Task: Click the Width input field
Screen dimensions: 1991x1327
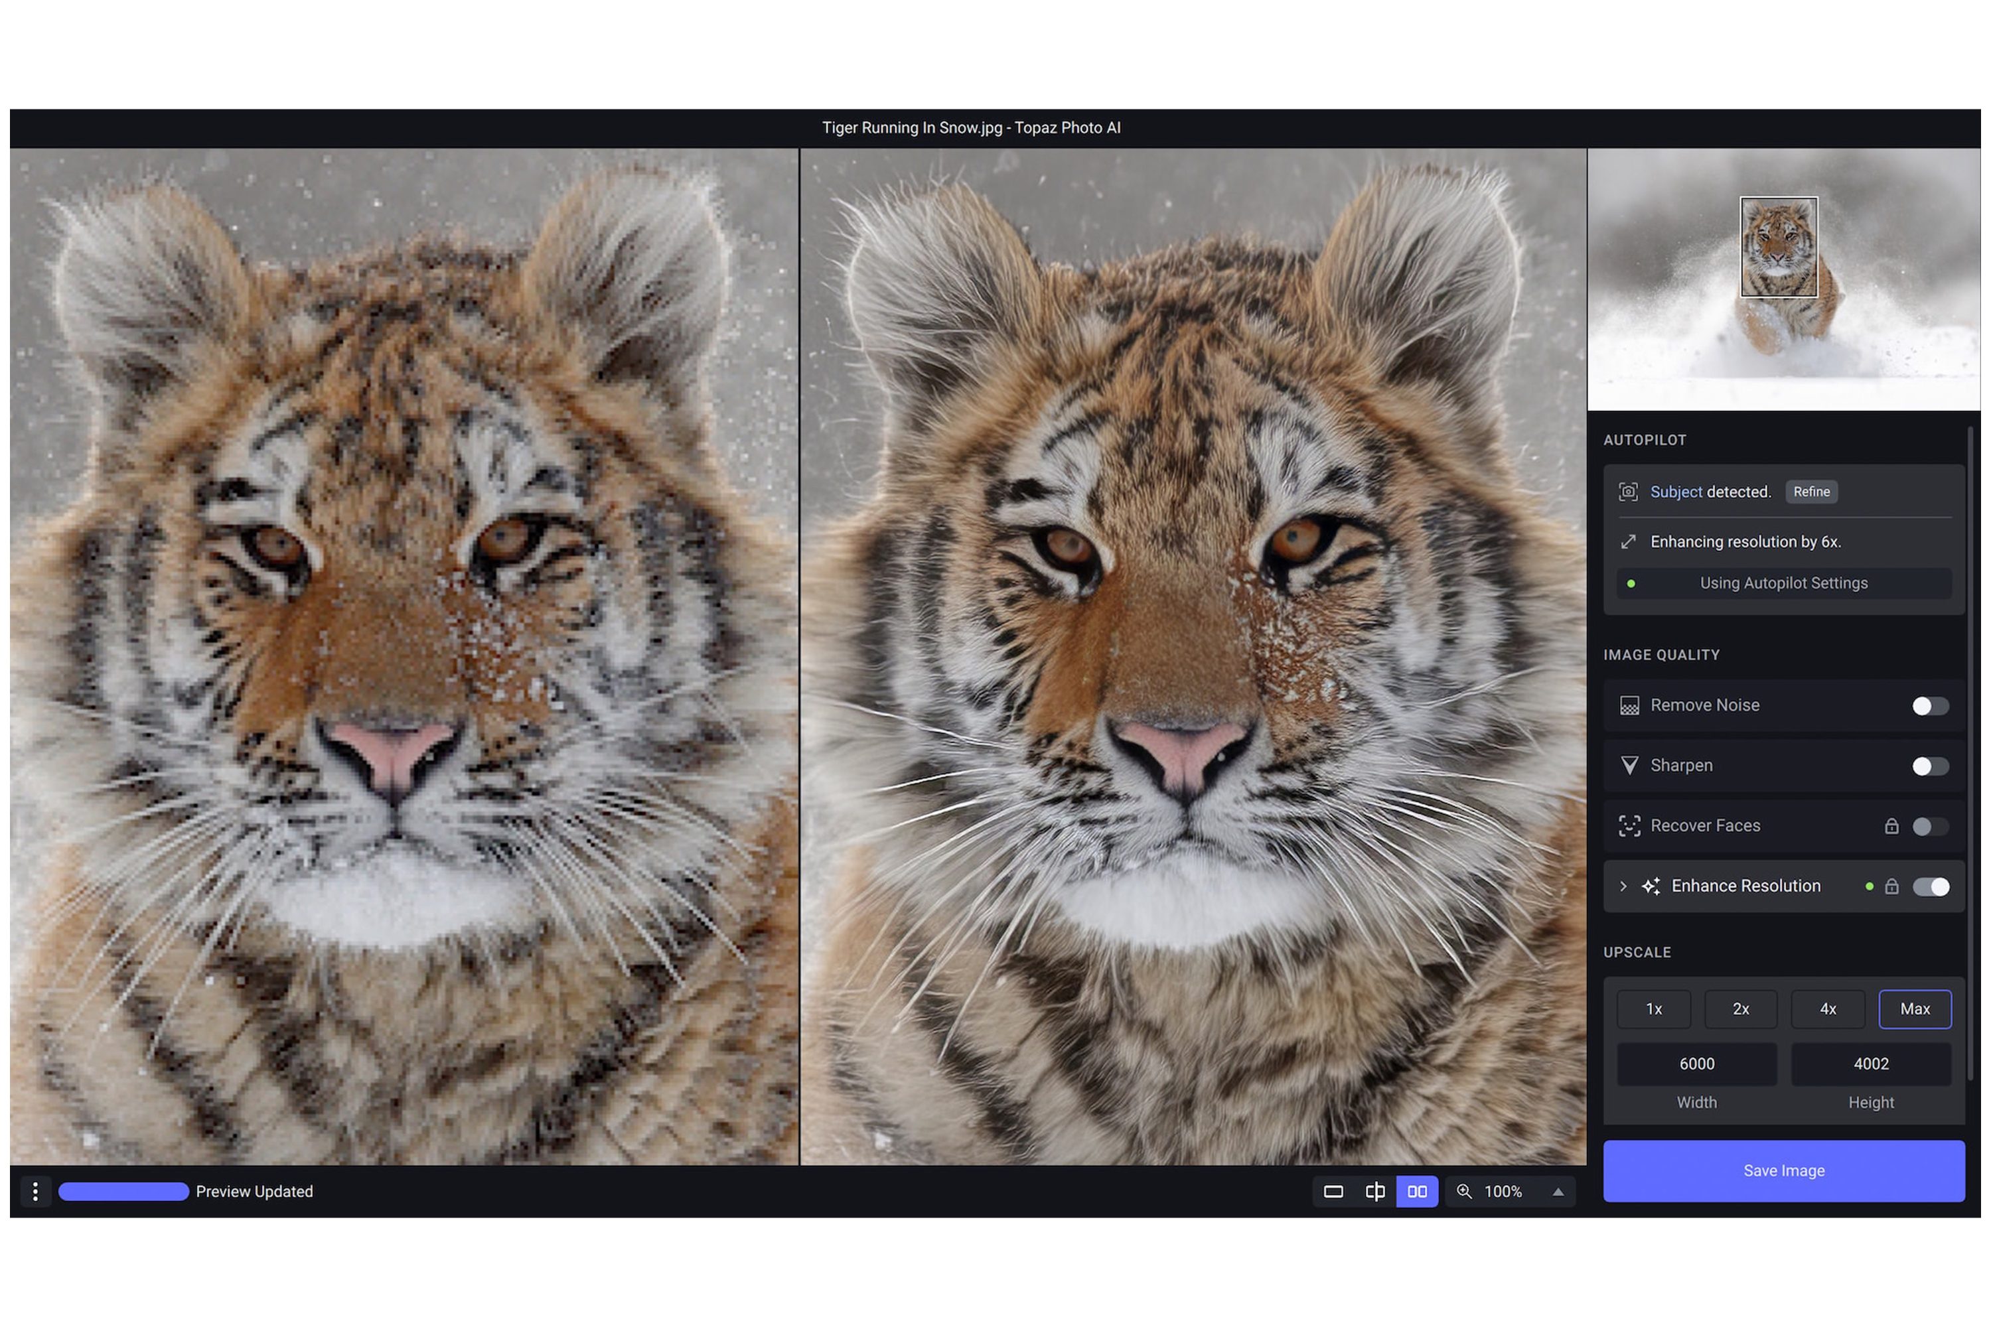Action: coord(1696,1064)
